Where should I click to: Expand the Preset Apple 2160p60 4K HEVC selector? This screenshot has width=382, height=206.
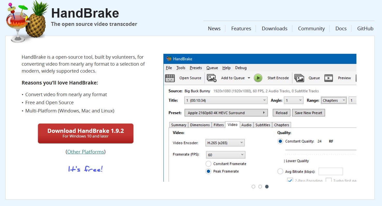(226, 113)
